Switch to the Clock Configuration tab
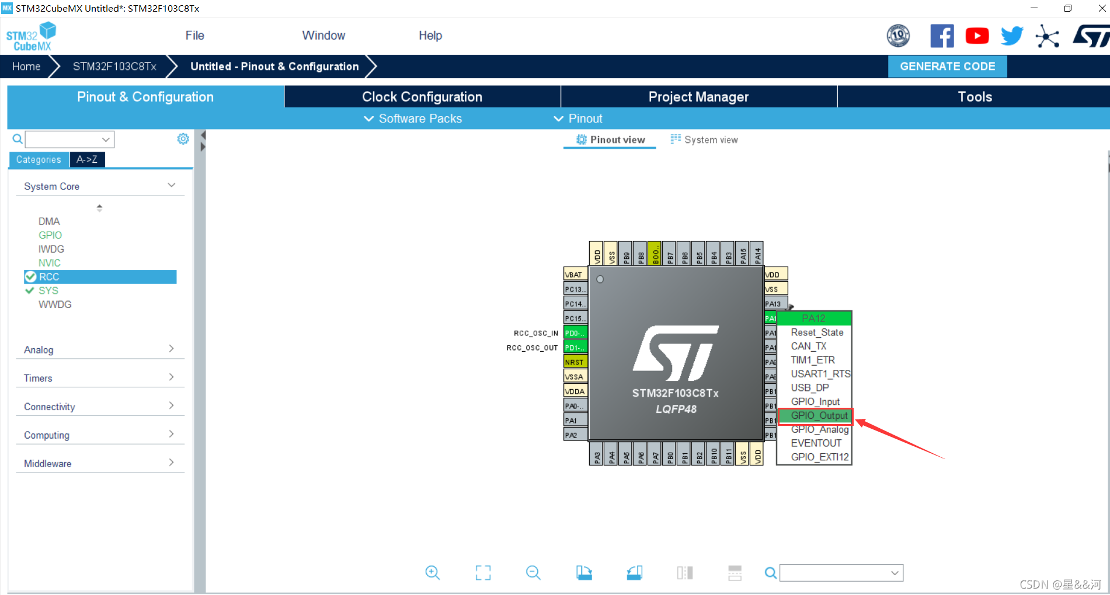Viewport: 1110px width, 595px height. (x=422, y=96)
